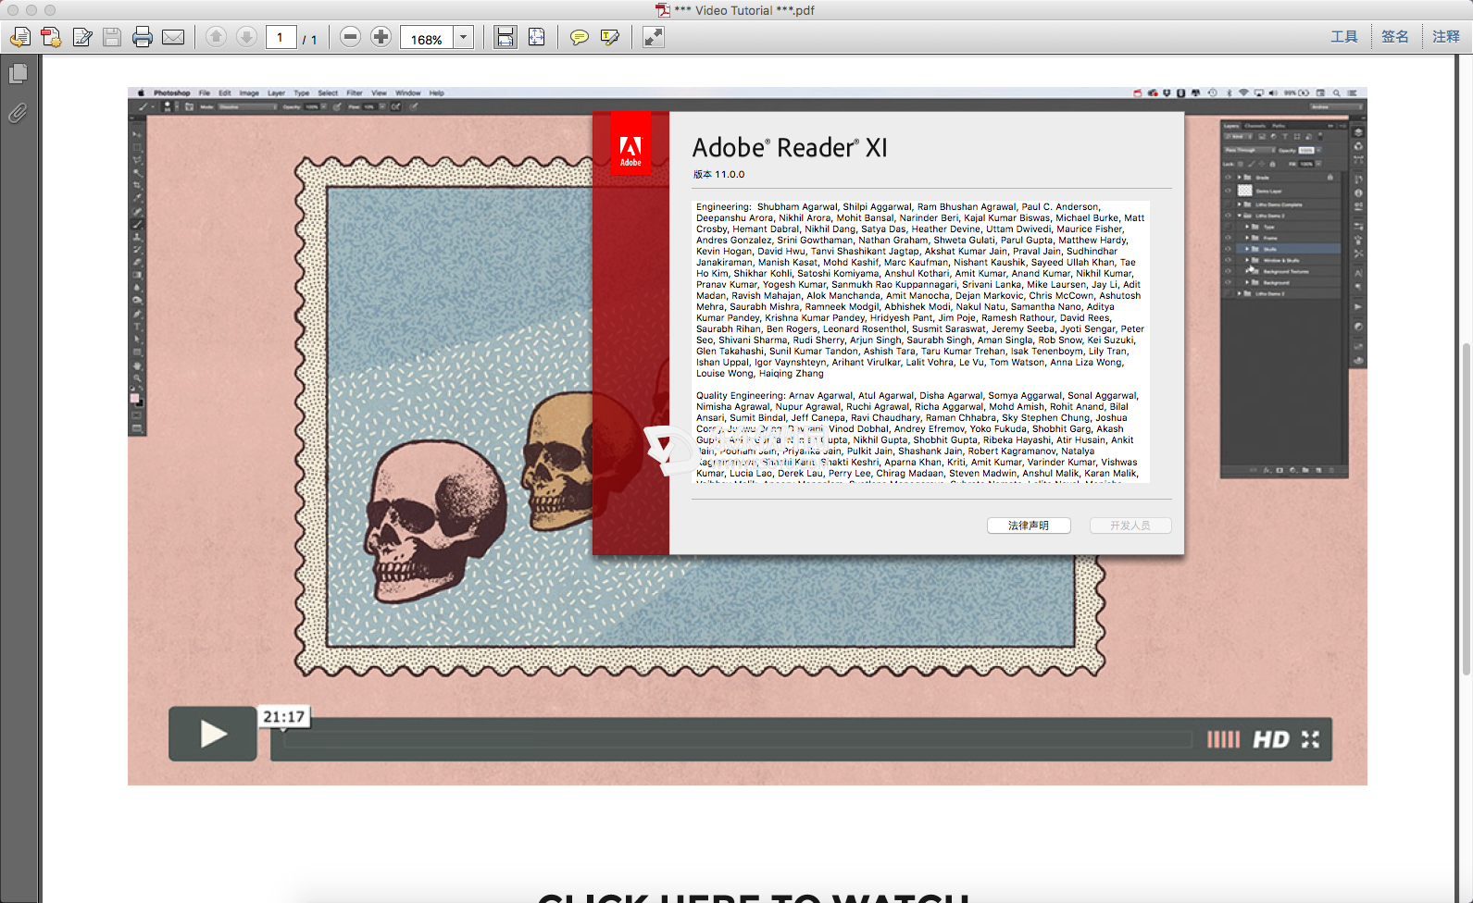The height and width of the screenshot is (903, 1473).
Task: Open Photoshop's Filter menu in the embedded image
Action: pyautogui.click(x=355, y=93)
